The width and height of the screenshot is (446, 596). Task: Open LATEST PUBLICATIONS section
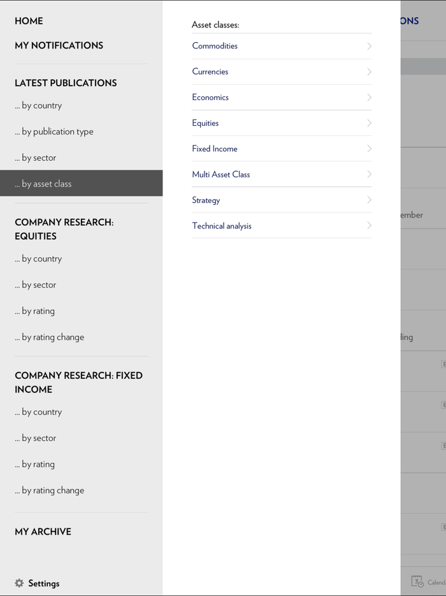[x=66, y=83]
